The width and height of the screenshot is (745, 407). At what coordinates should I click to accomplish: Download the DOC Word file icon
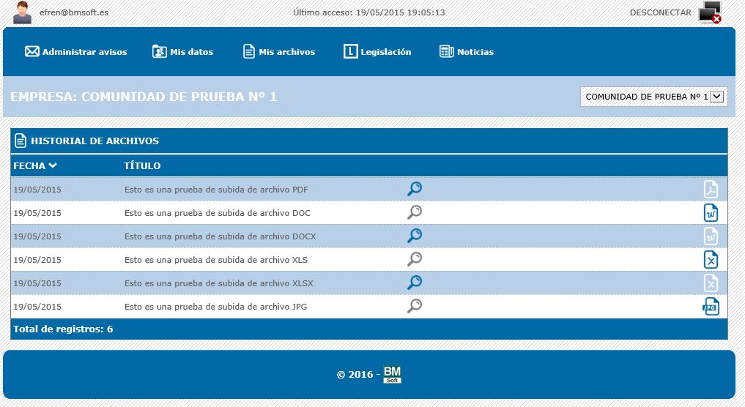point(711,213)
